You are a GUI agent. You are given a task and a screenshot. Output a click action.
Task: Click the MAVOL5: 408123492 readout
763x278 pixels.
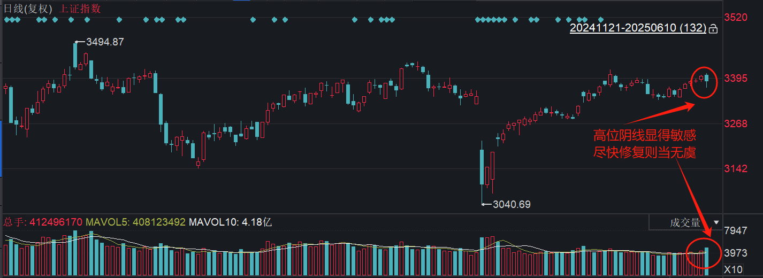pyautogui.click(x=136, y=222)
